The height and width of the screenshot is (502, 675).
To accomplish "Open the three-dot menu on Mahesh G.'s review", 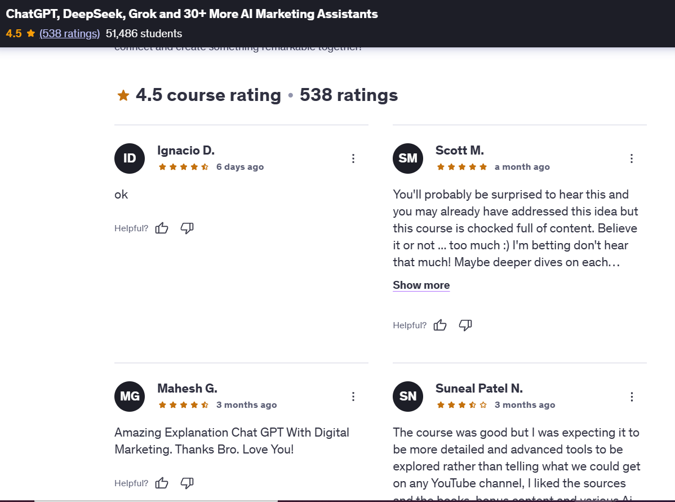I will coord(353,397).
